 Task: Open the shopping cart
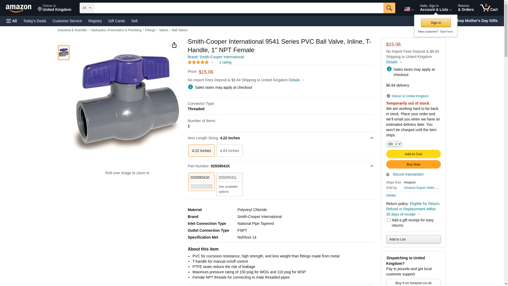pyautogui.click(x=489, y=8)
